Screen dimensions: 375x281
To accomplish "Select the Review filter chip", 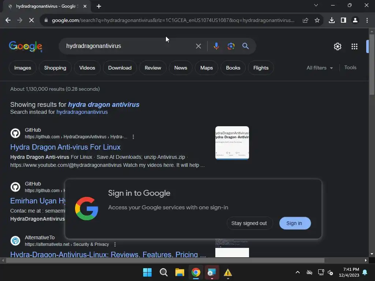I will click(x=153, y=68).
